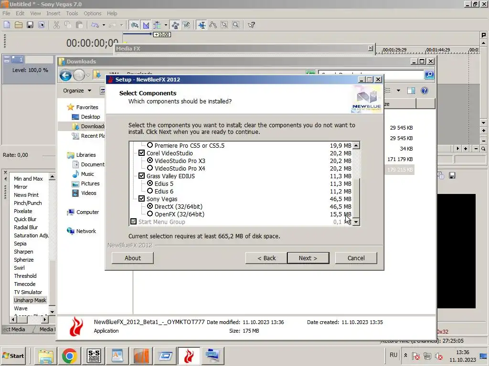Click the RU language indicator
Viewport: 489px width, 366px height.
click(393, 355)
